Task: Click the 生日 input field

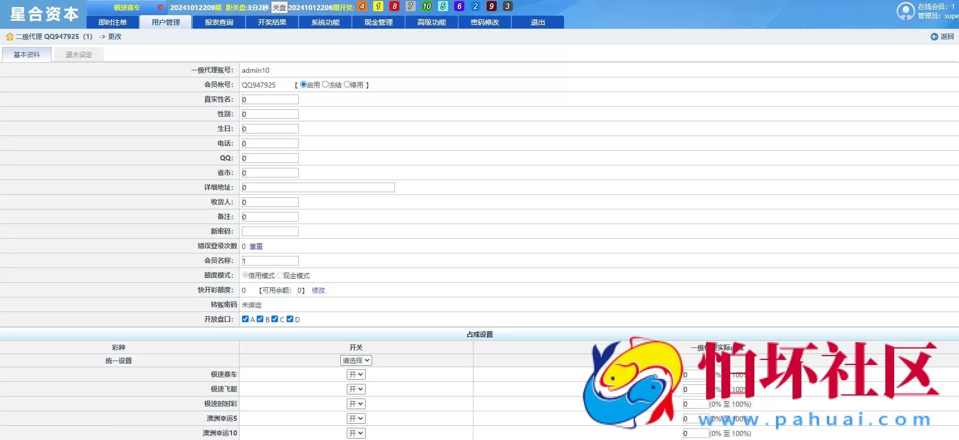Action: (x=270, y=129)
